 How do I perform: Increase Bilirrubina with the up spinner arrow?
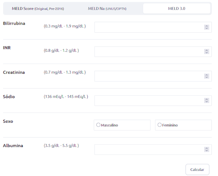pos(206,26)
